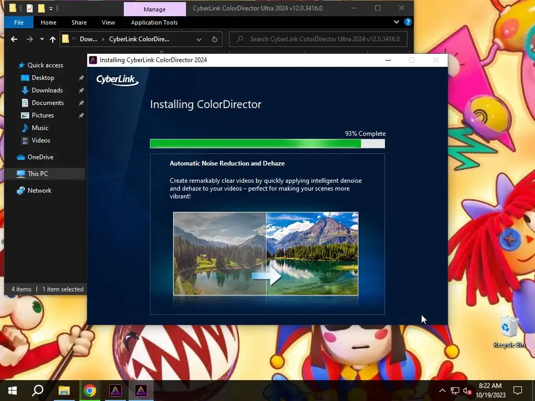Screen dimensions: 535x401
Task: Click the address bar folder icon
Action: [65, 39]
